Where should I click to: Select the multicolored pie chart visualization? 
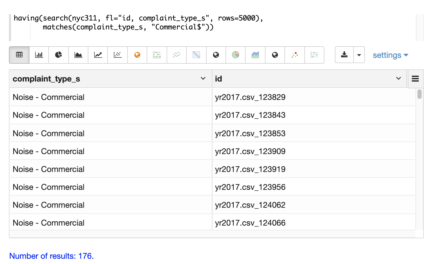[x=236, y=55]
